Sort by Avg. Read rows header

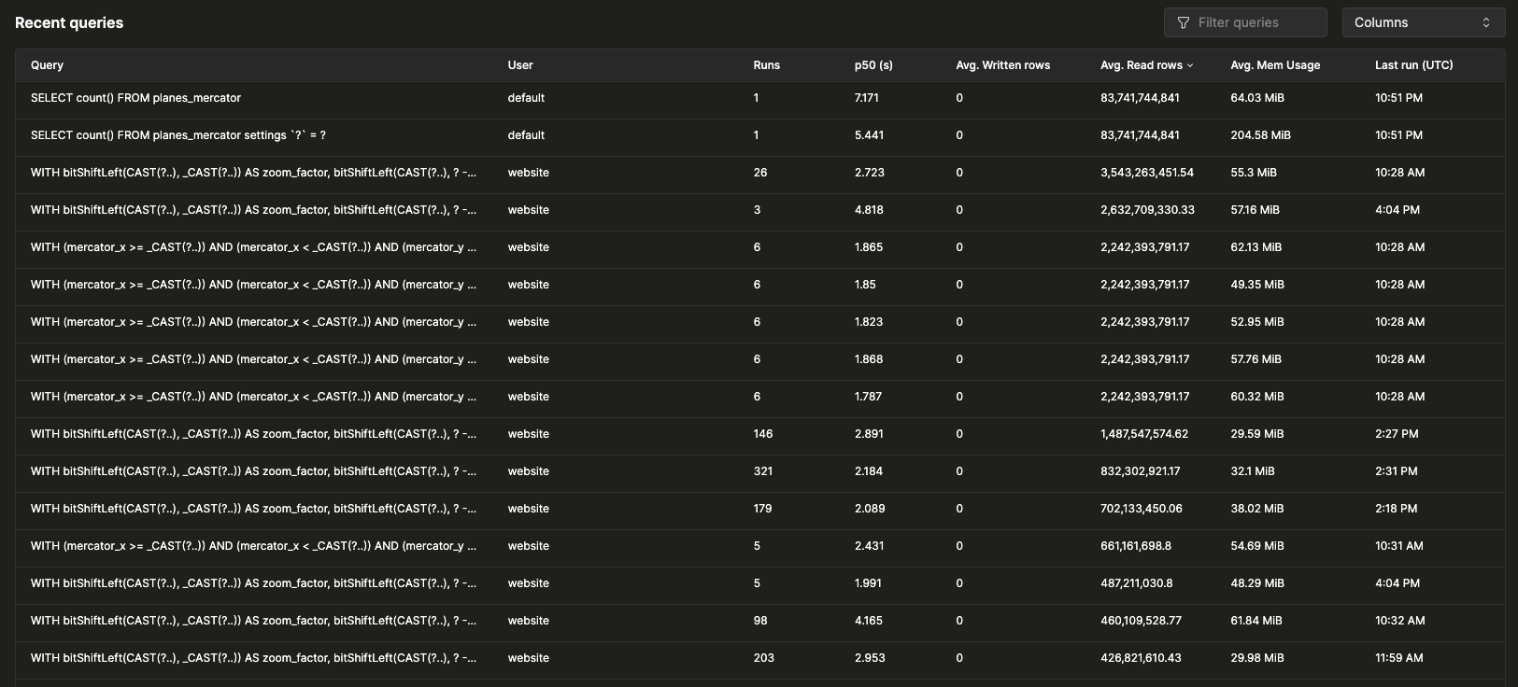(x=1141, y=65)
